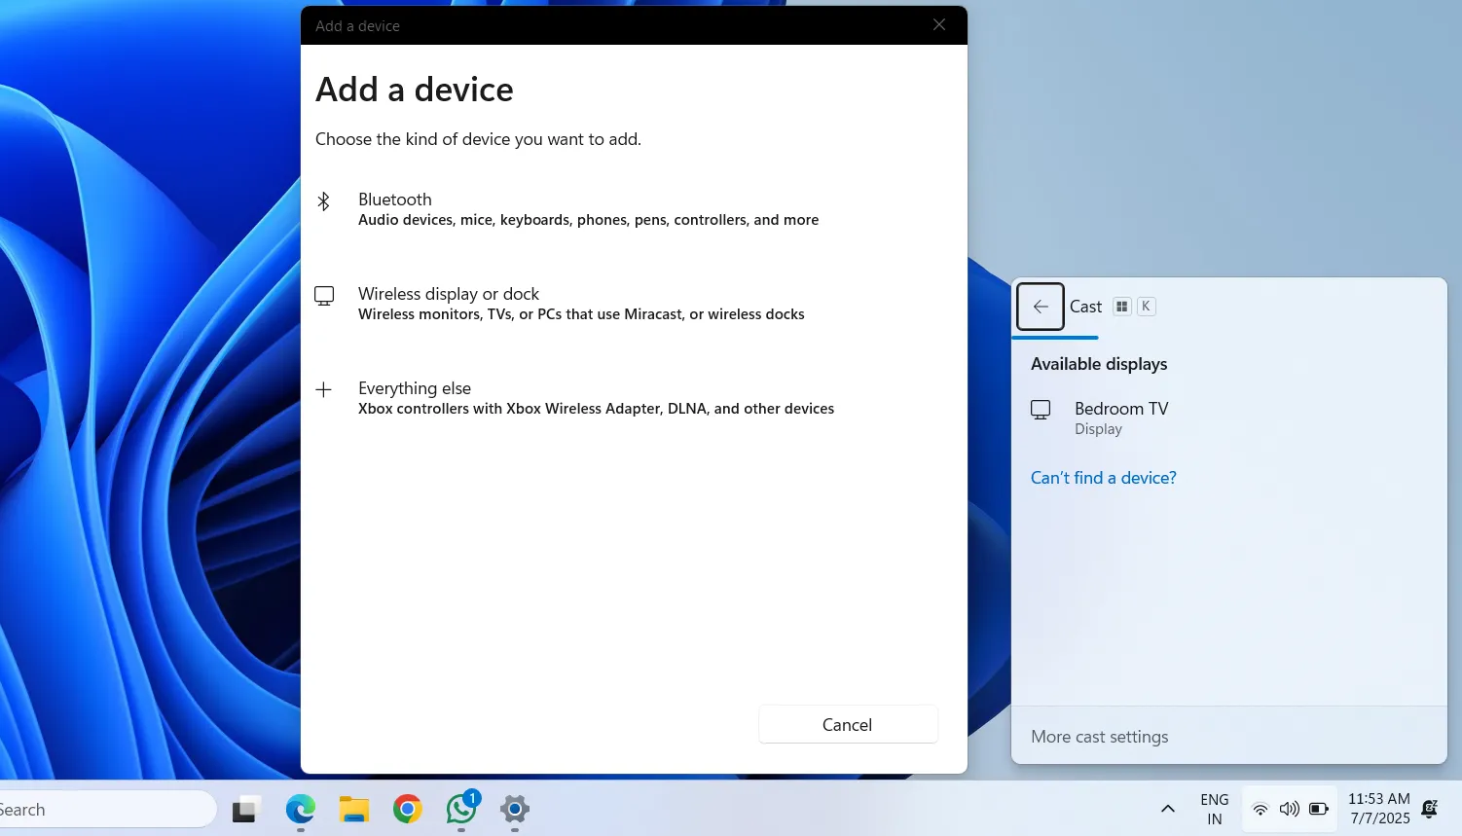Switch input language via ENG IN indicator
Image resolution: width=1462 pixels, height=836 pixels.
1213,808
